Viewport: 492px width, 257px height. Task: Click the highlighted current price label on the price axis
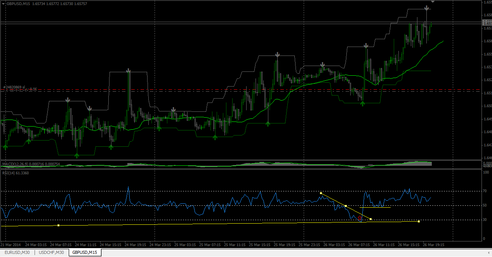pos(487,24)
